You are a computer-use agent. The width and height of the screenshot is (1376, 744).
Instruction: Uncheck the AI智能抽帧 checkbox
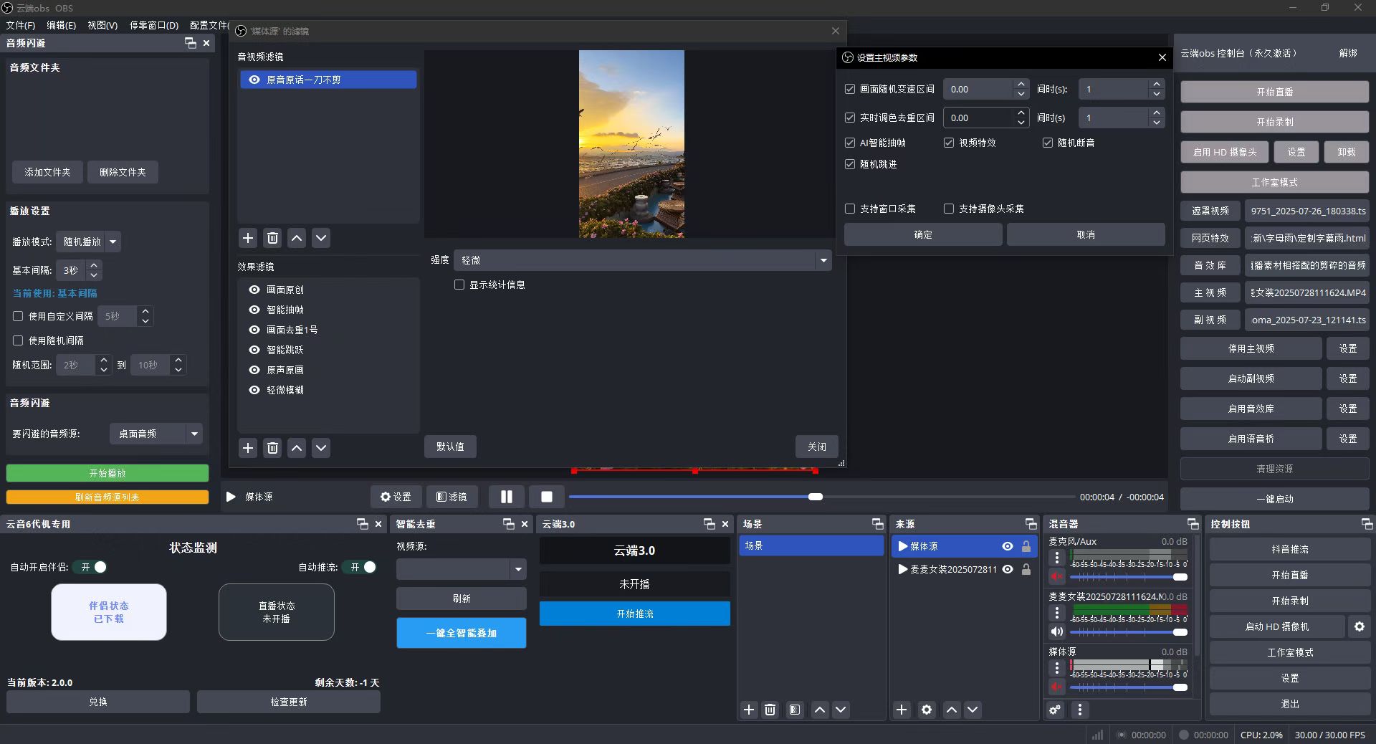pos(850,143)
